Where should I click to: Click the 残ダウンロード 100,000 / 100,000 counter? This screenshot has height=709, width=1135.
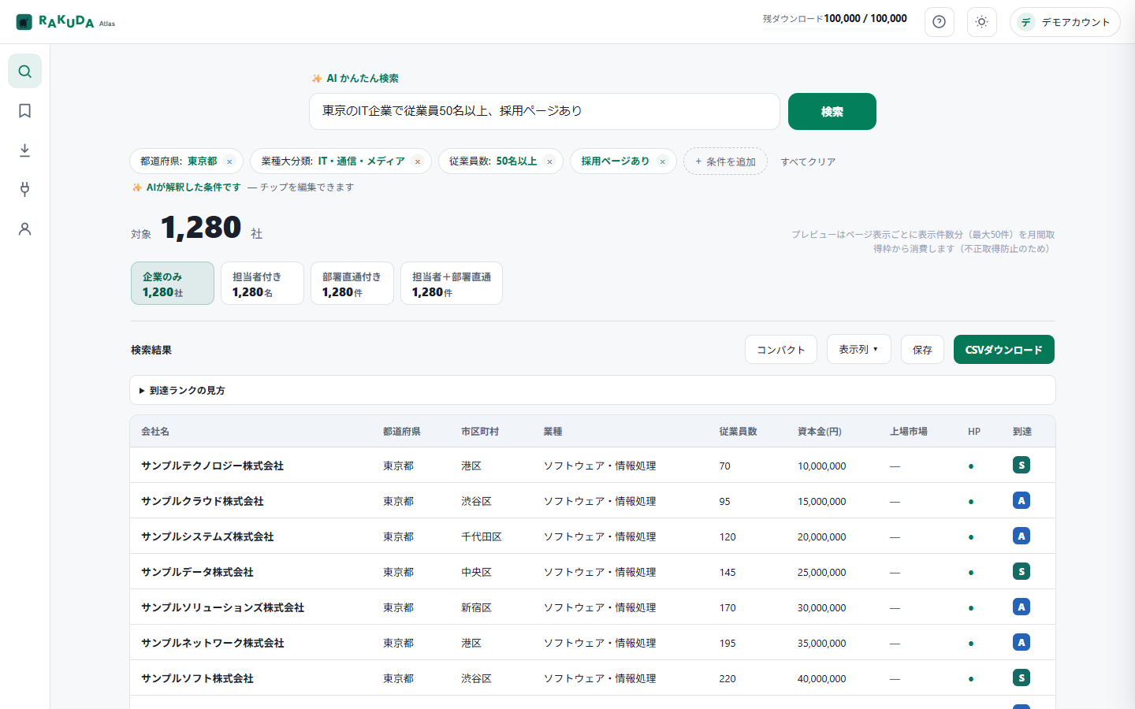point(835,18)
